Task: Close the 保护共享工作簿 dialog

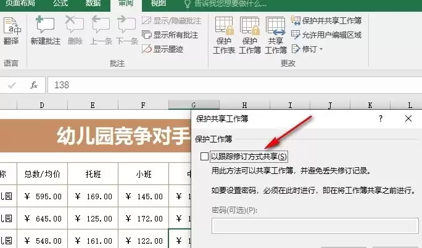Action: [408, 118]
